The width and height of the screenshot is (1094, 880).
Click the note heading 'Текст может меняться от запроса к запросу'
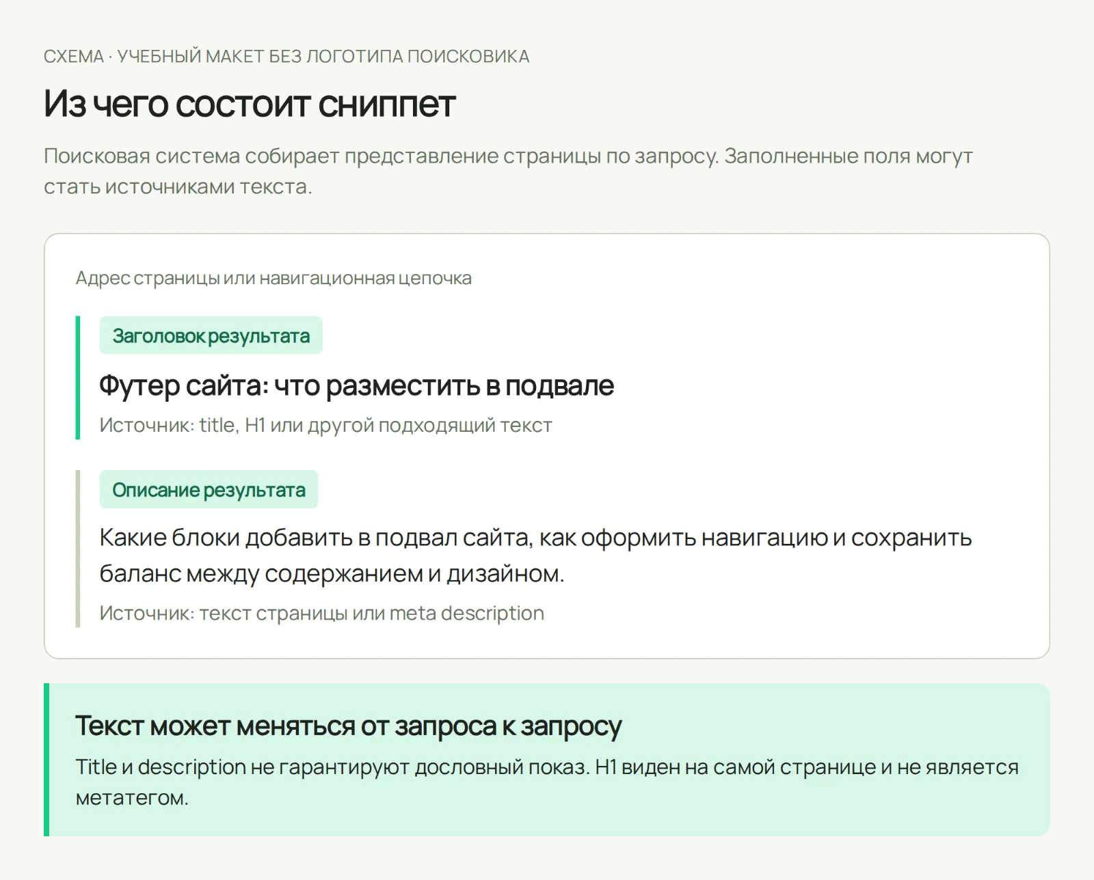(349, 726)
